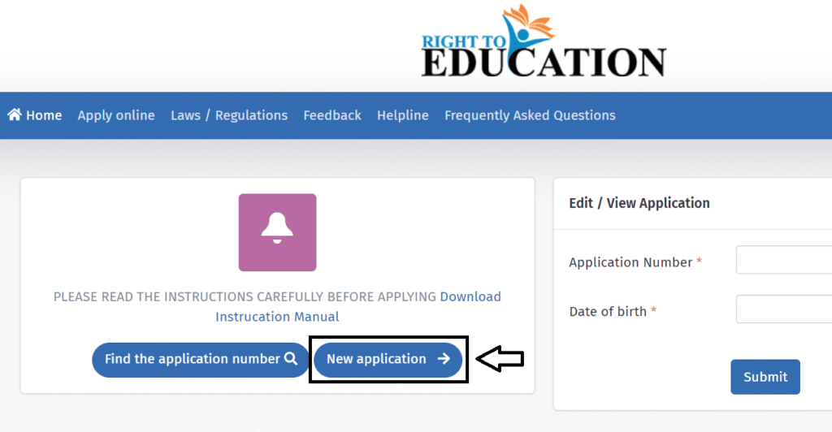Click the Application Number label text

630,261
